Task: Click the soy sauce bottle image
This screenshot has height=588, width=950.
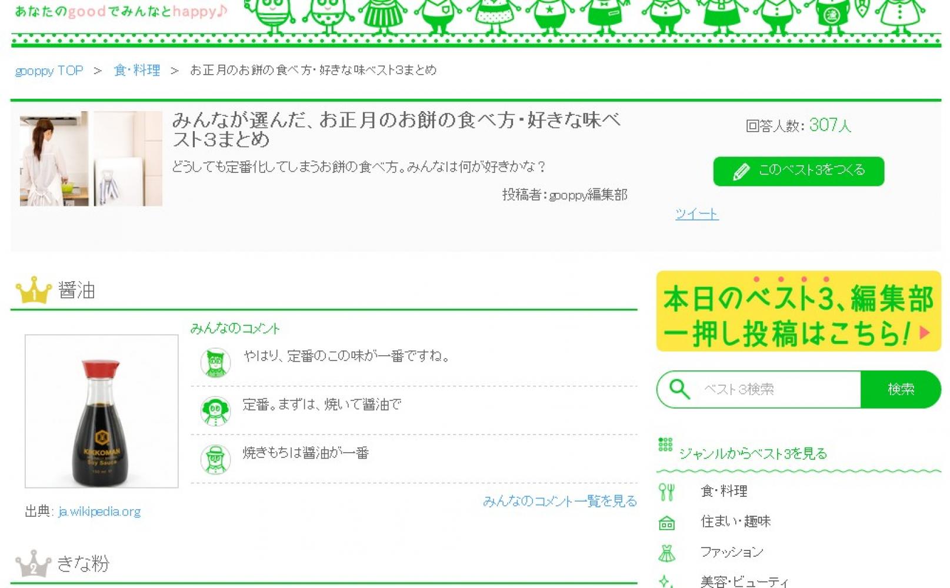Action: click(x=101, y=411)
